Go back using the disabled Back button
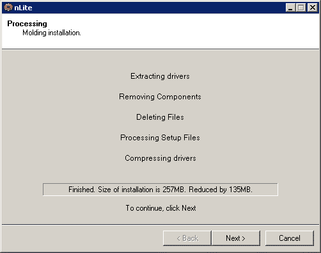The image size is (321, 253). tap(187, 238)
